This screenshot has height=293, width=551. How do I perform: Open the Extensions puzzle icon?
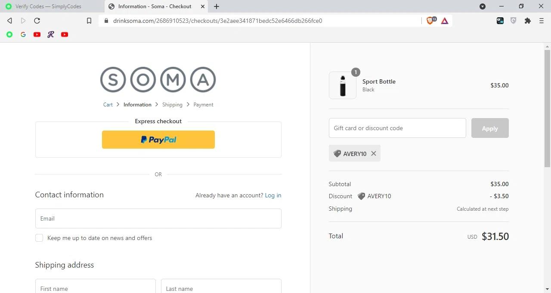(x=528, y=21)
